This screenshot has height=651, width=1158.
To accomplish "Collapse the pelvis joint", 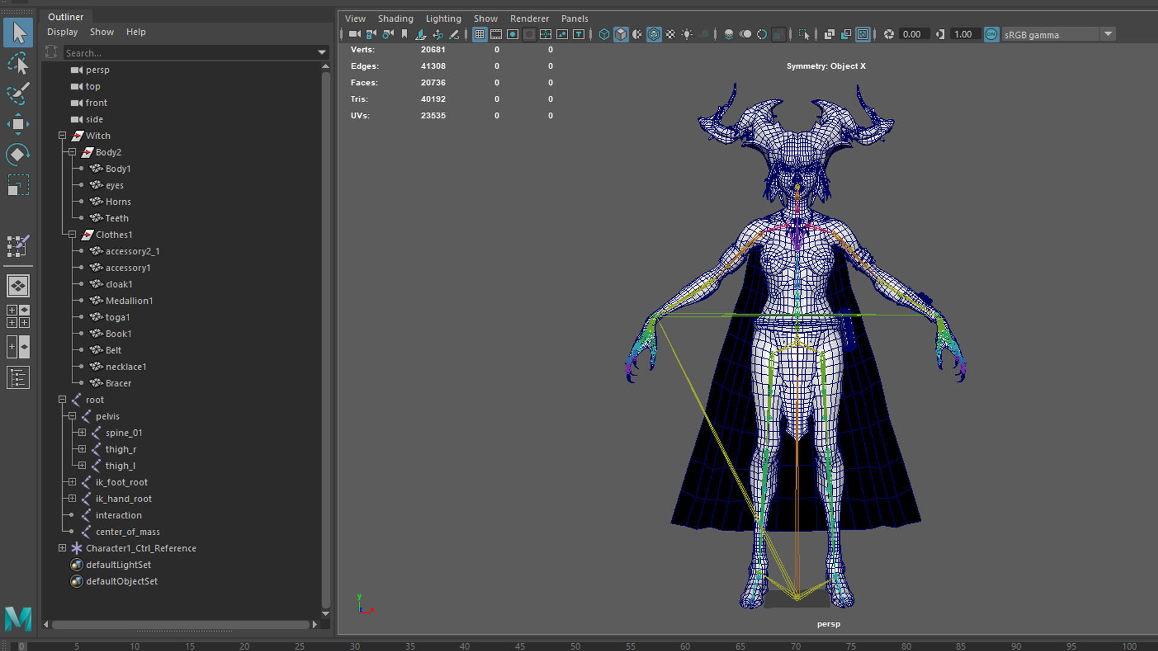I will tap(72, 416).
